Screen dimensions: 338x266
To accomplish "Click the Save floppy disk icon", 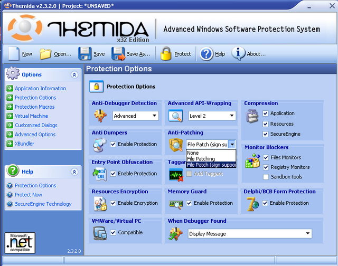I will [85, 54].
